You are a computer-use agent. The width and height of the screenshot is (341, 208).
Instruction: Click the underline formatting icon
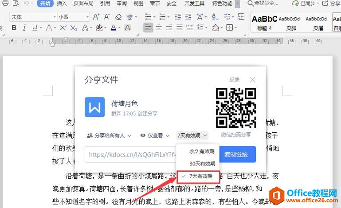click(35, 28)
